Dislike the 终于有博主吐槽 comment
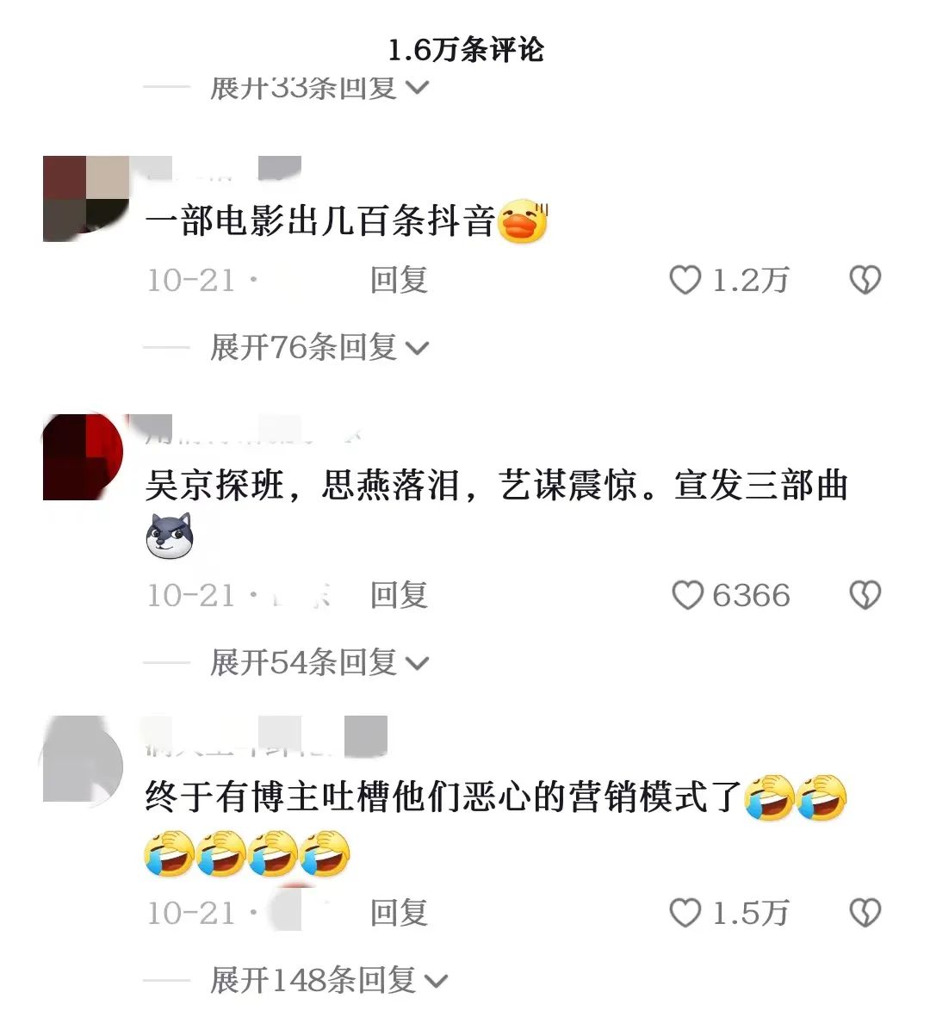 (x=865, y=913)
